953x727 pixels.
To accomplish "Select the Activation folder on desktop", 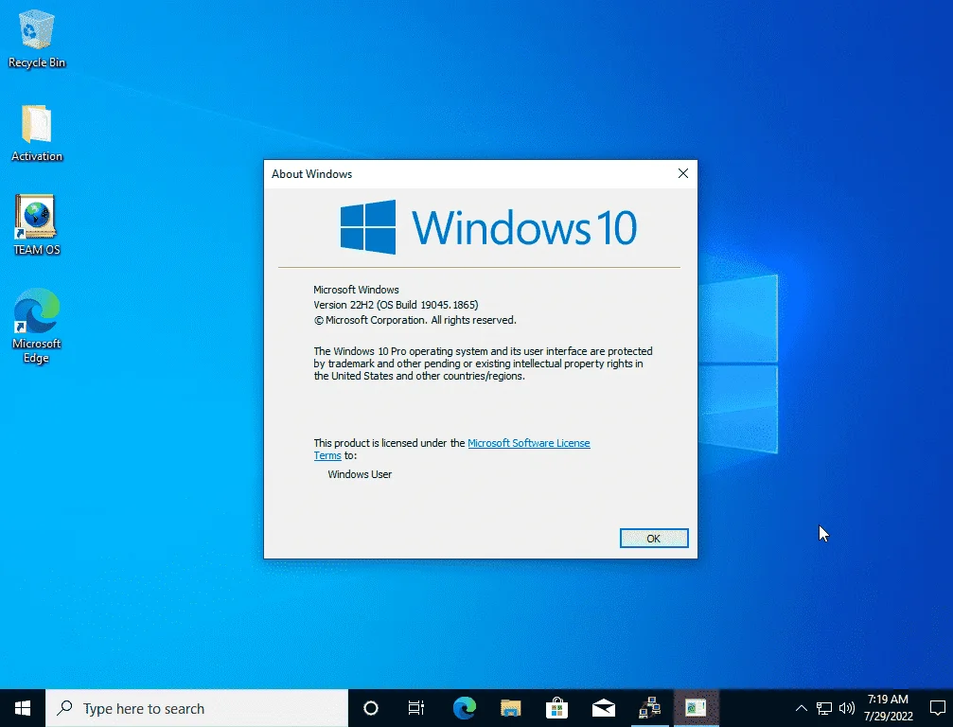I will click(x=37, y=133).
